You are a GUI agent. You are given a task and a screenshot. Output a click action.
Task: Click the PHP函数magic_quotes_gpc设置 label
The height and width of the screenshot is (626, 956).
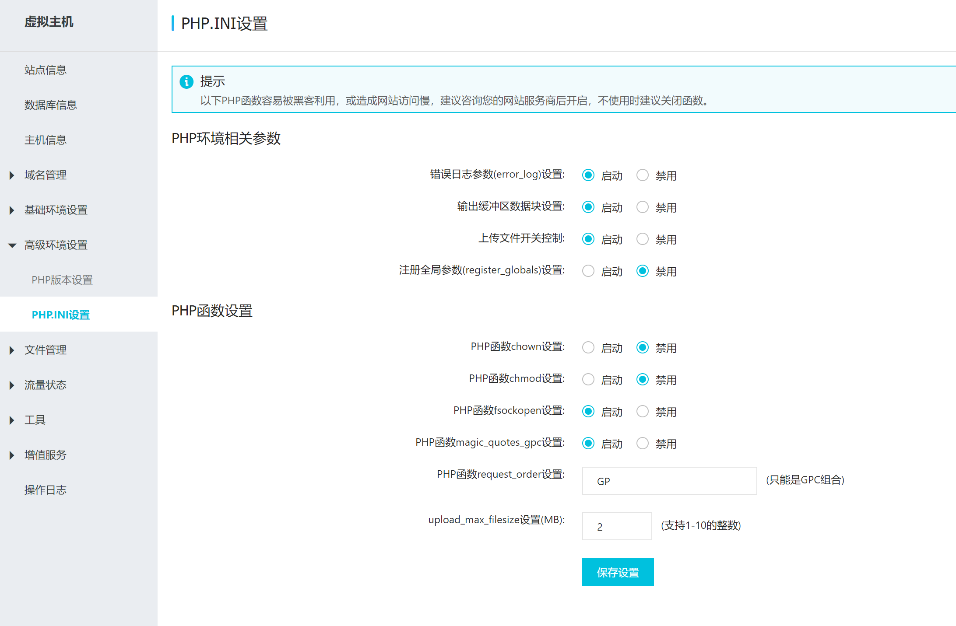click(x=490, y=443)
